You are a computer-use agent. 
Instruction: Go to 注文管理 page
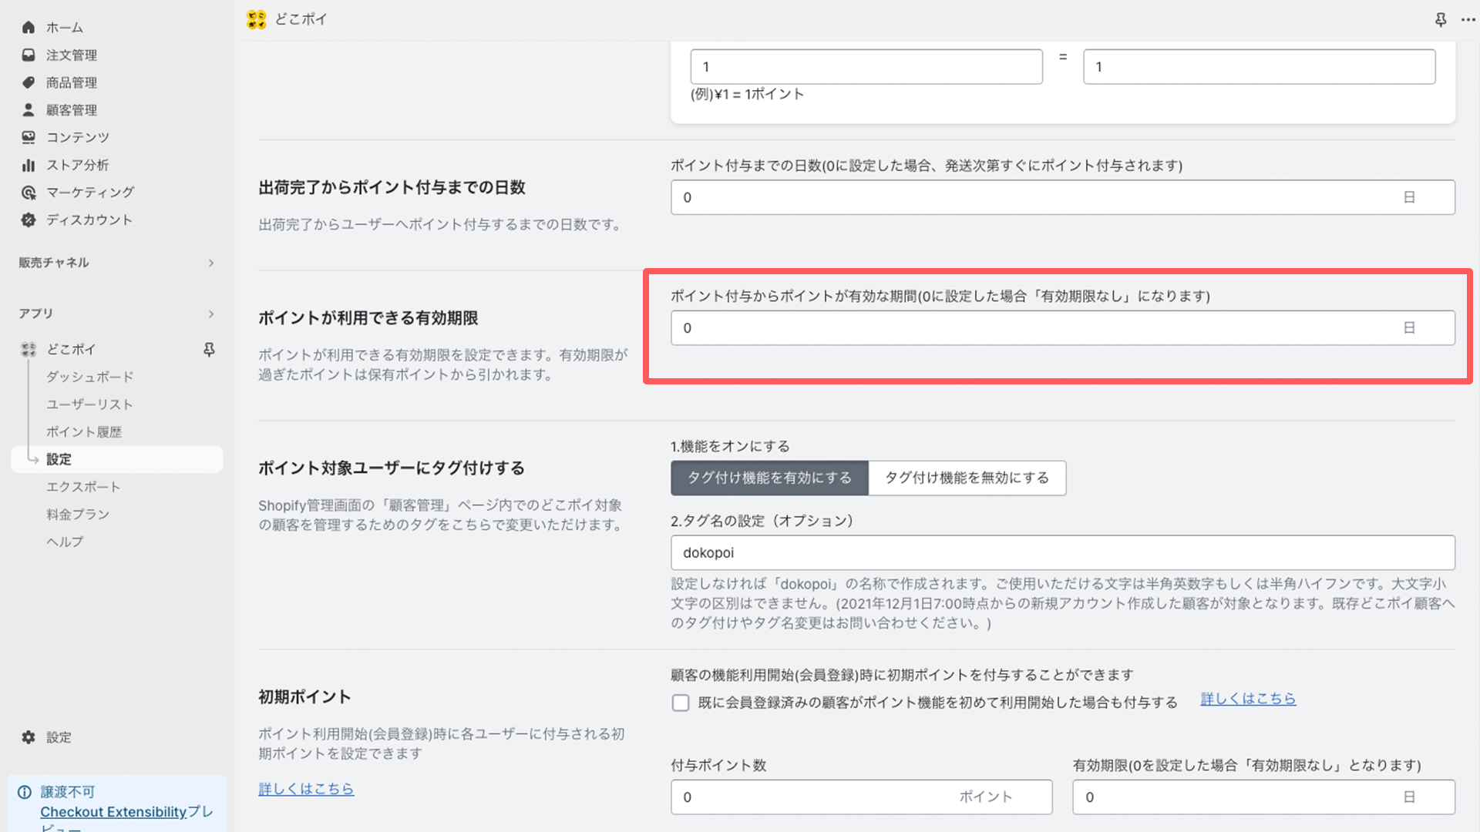(72, 55)
